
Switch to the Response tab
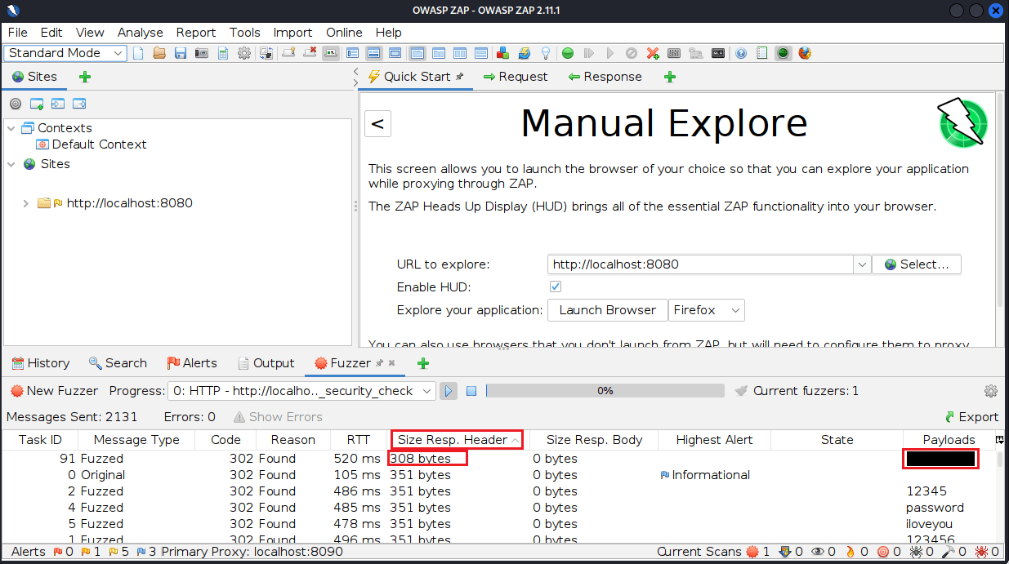(605, 77)
